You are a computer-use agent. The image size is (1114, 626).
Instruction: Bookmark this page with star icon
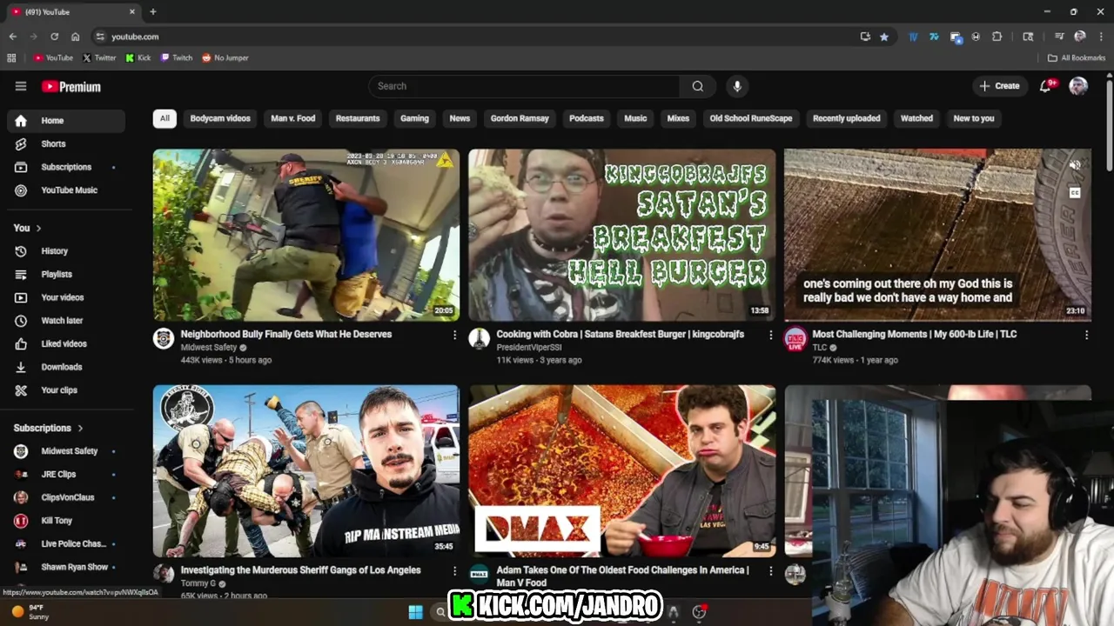point(884,37)
